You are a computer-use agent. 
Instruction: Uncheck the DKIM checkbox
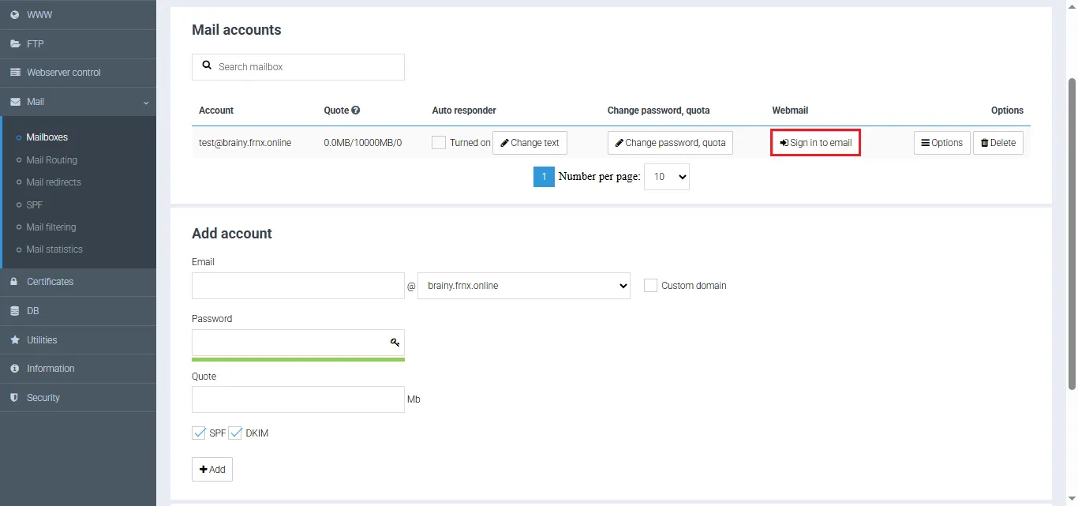(x=235, y=433)
